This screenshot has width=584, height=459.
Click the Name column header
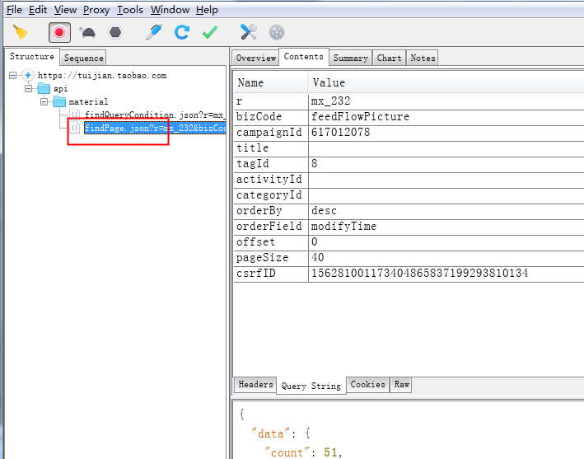271,82
